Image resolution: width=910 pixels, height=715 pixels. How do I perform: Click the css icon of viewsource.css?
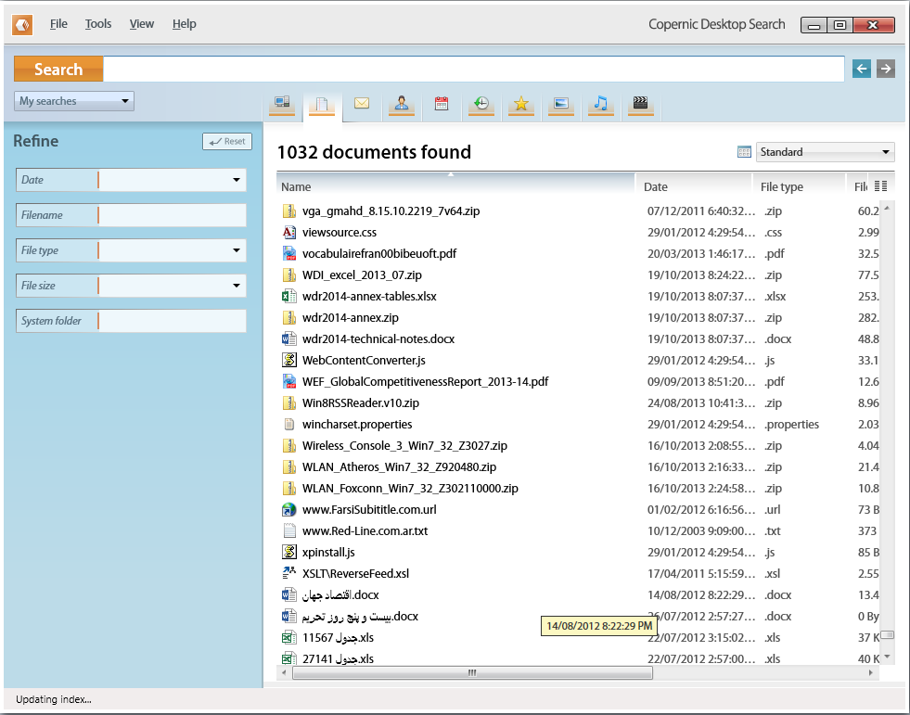pos(288,232)
